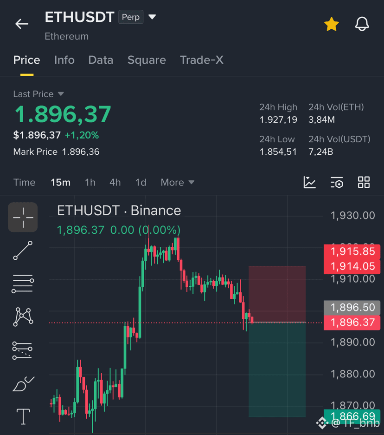Viewport: 384px width, 435px height.
Task: Click the 1,880.00 axis price label
Action: point(353,374)
